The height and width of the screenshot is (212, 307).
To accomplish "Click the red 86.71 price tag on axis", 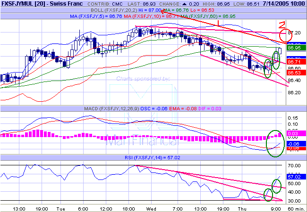I will pyautogui.click(x=296, y=62).
